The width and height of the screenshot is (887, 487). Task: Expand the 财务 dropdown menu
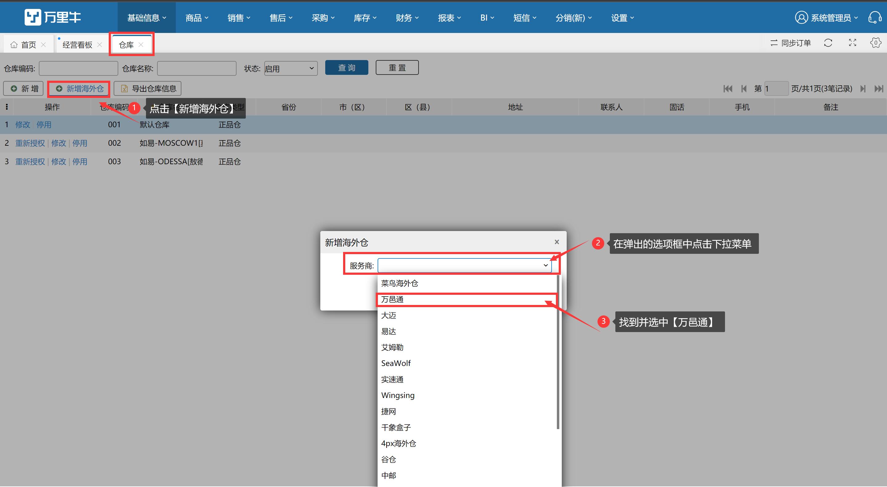coord(407,18)
